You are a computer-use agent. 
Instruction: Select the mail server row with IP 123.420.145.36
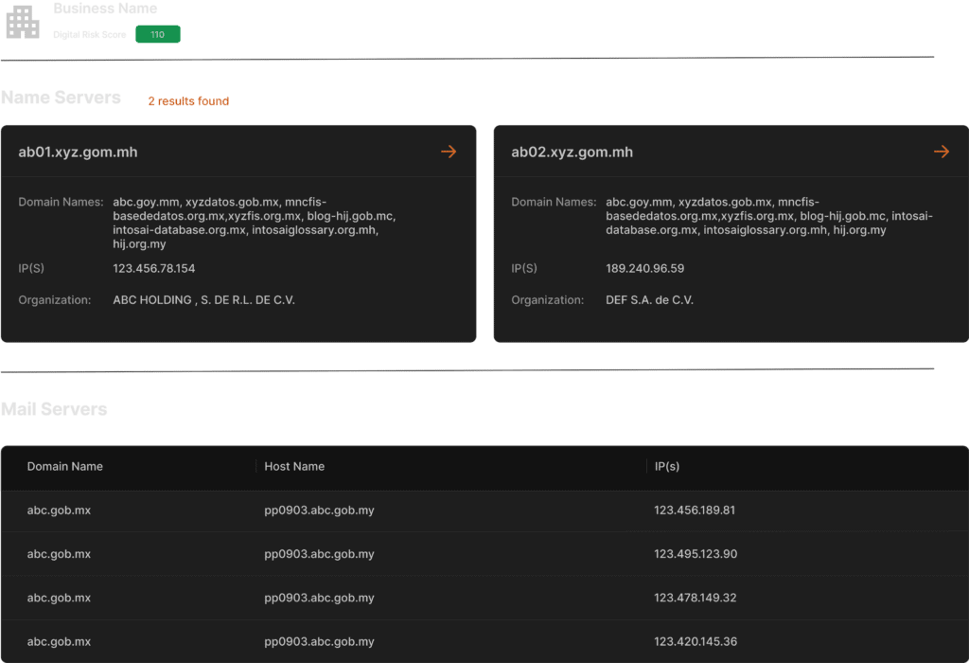tap(484, 641)
